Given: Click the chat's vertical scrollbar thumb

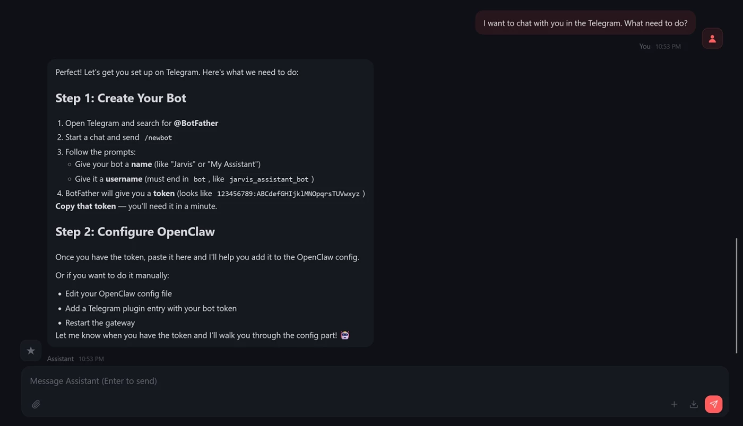Looking at the screenshot, I should coord(736,295).
